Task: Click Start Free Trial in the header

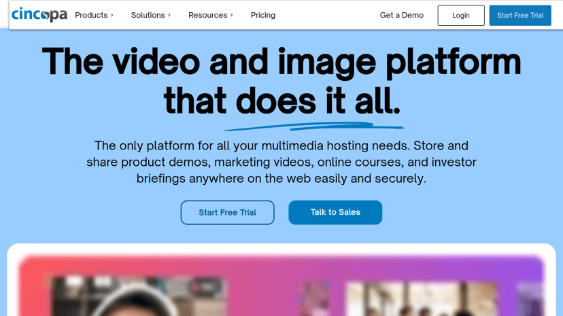Action: [520, 16]
